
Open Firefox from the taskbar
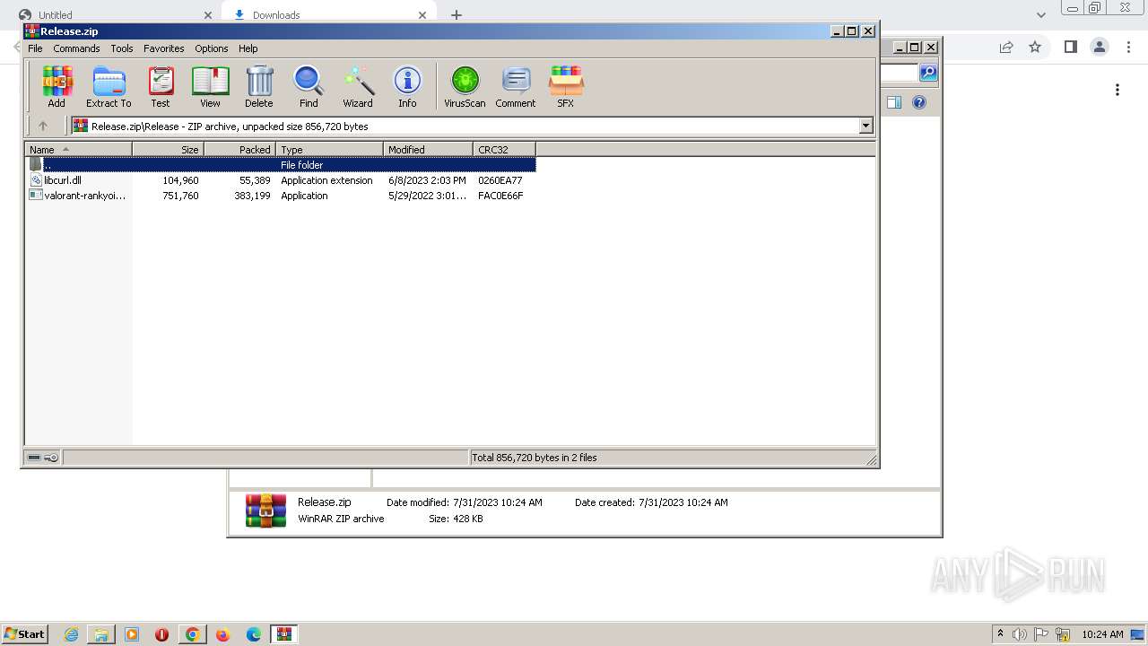(x=223, y=634)
